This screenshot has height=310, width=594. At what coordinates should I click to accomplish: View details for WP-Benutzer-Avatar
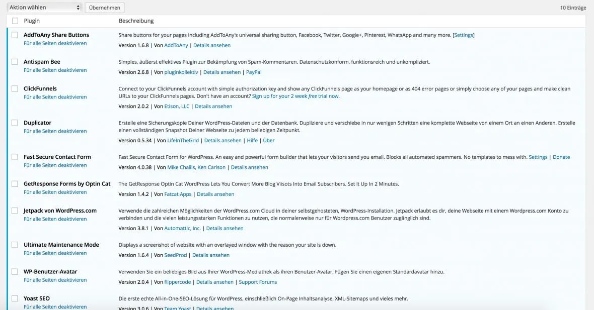(215, 282)
